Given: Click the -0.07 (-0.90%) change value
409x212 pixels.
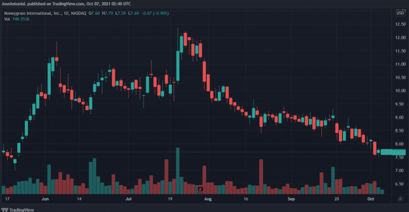Looking at the screenshot, I should [155, 13].
